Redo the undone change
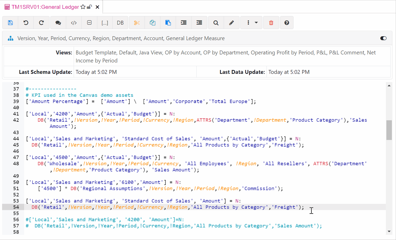 pos(42,23)
